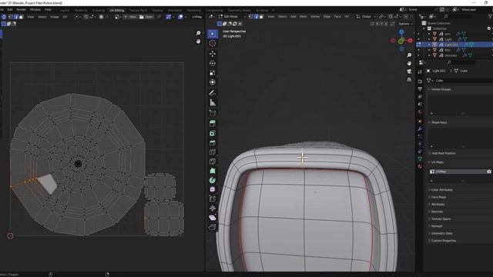This screenshot has width=493, height=277.
Task: Switch to the UV Editing workspace tab
Action: [116, 10]
